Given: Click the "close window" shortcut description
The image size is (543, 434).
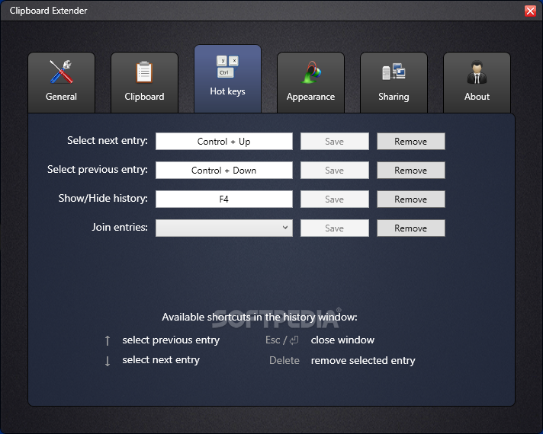Looking at the screenshot, I should (x=342, y=340).
